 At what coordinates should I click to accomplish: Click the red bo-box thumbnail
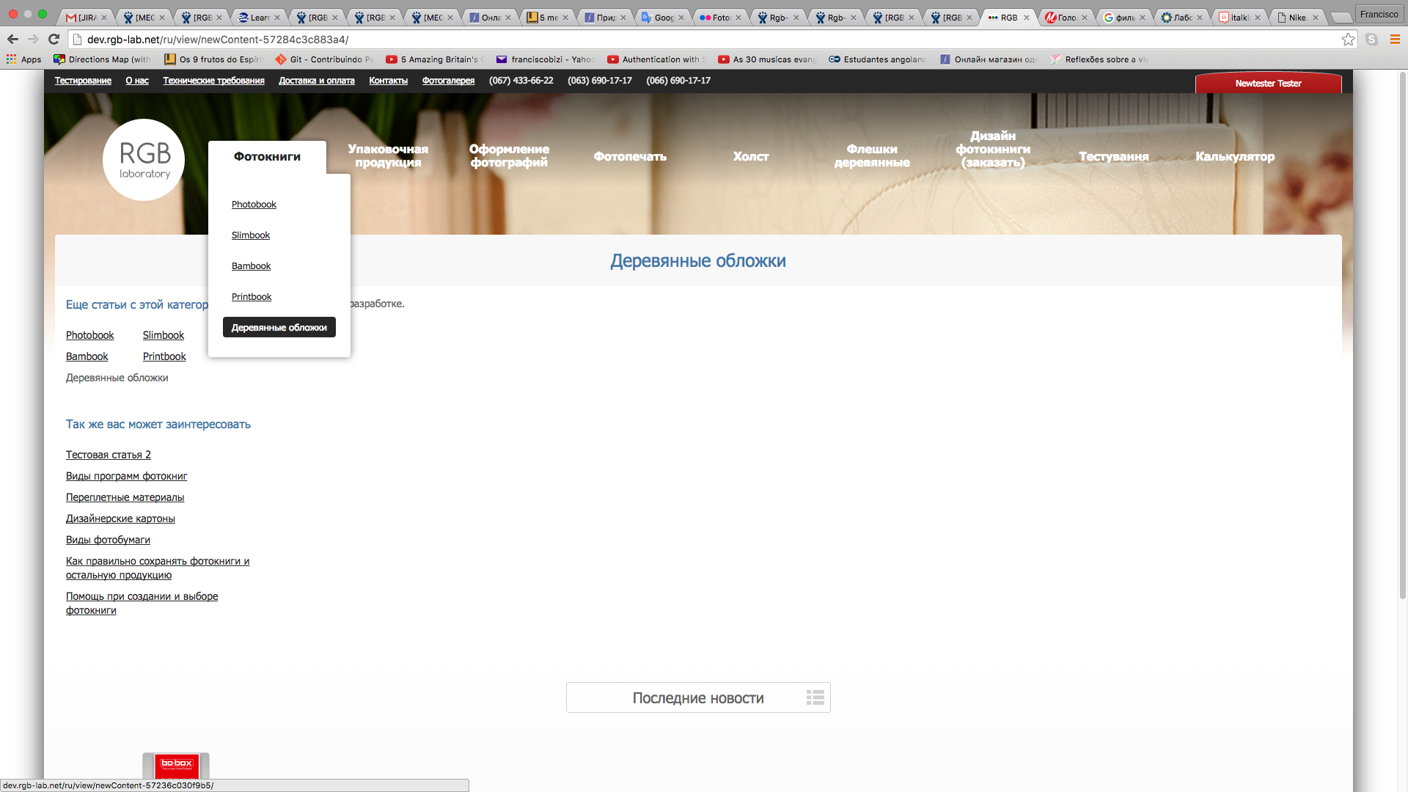click(x=176, y=766)
